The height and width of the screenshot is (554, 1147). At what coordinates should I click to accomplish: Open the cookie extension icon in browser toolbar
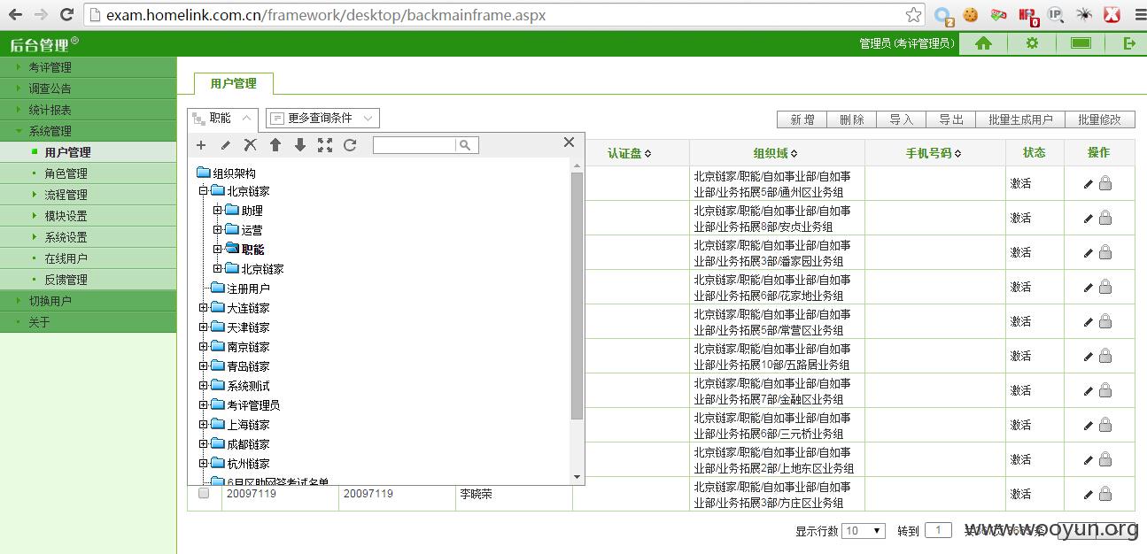pyautogui.click(x=971, y=15)
